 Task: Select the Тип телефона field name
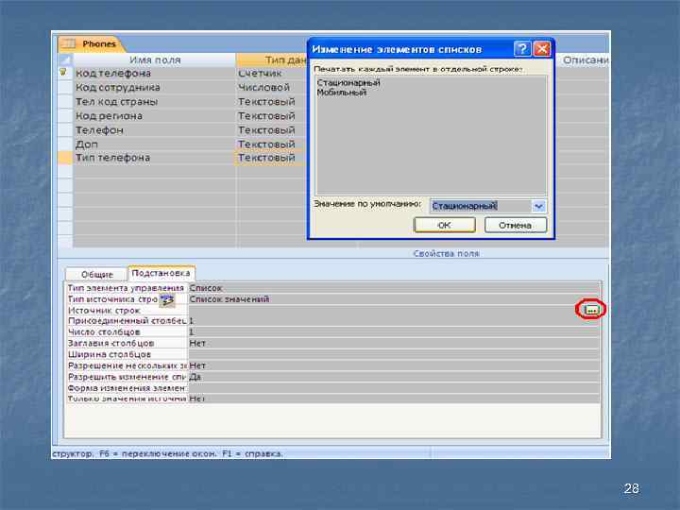[x=112, y=158]
